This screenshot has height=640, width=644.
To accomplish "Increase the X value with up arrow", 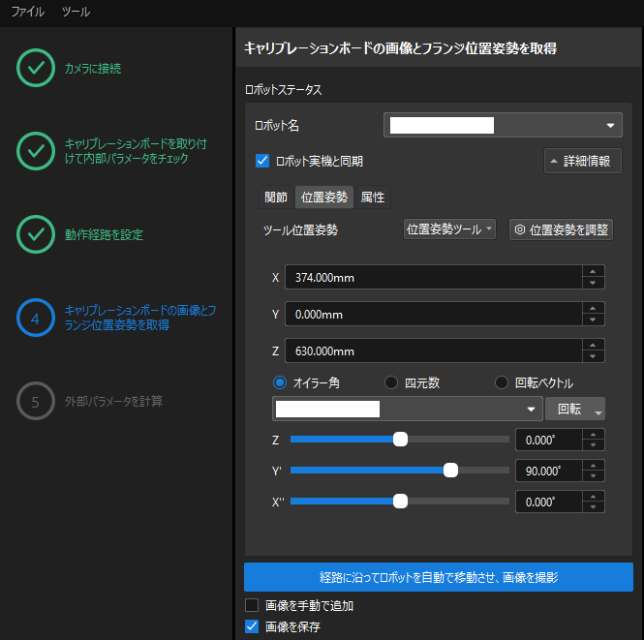I will (594, 272).
